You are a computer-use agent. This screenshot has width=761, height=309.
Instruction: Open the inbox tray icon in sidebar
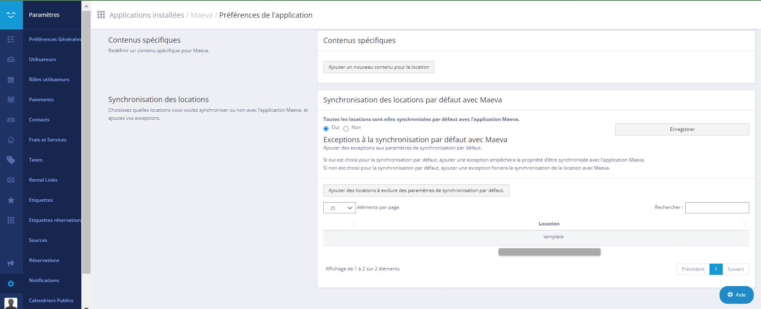click(x=11, y=59)
